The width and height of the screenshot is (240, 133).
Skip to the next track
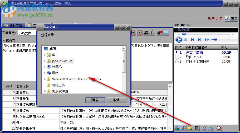pyautogui.click(x=199, y=39)
